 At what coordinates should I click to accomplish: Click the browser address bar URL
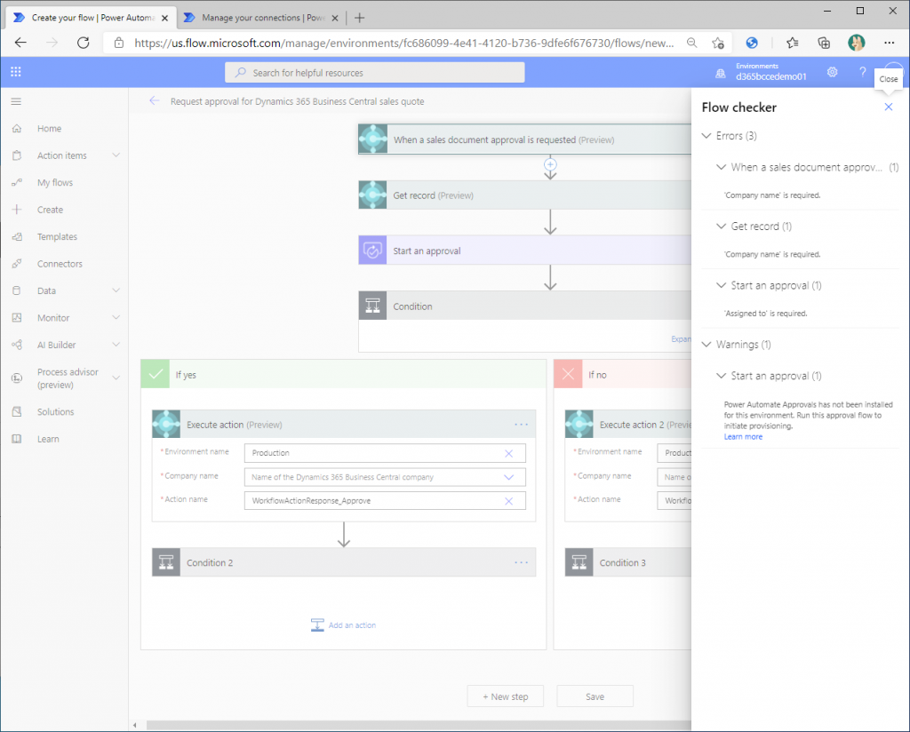pos(404,43)
